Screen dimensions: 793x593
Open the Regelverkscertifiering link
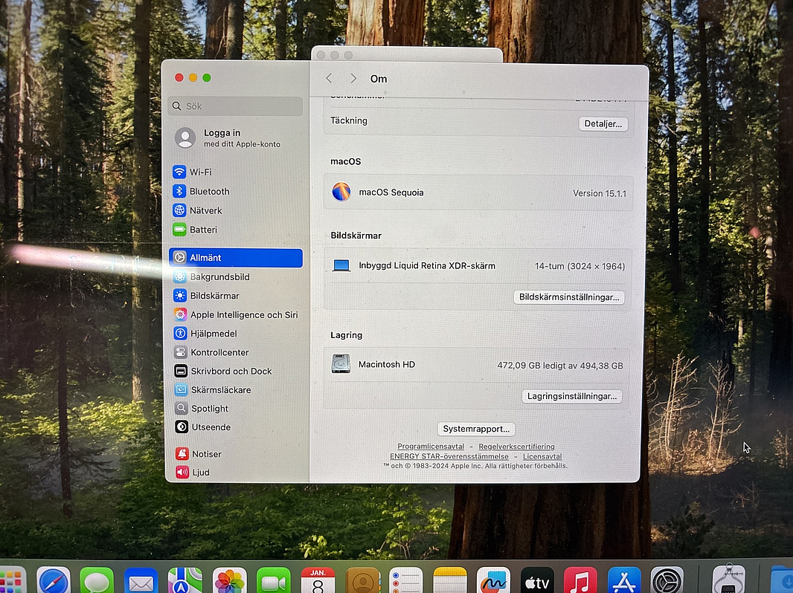(x=516, y=447)
